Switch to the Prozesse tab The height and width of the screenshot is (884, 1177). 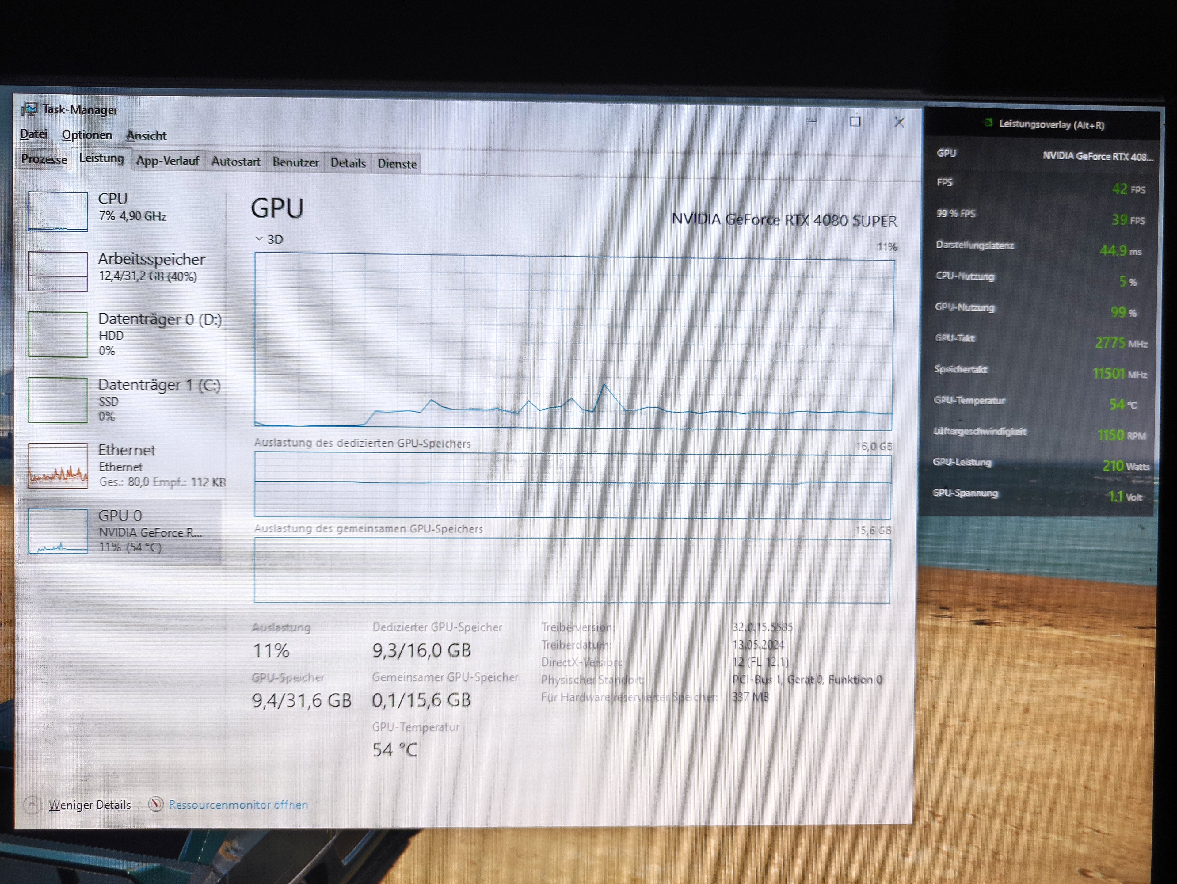pyautogui.click(x=44, y=159)
